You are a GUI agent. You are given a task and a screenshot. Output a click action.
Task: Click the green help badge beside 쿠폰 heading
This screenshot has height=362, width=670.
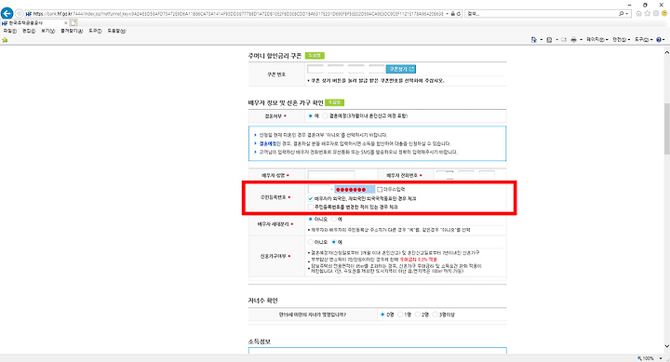[315, 56]
